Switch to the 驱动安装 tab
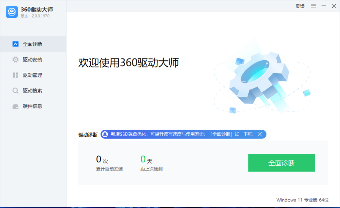The width and height of the screenshot is (340, 208). coord(33,59)
